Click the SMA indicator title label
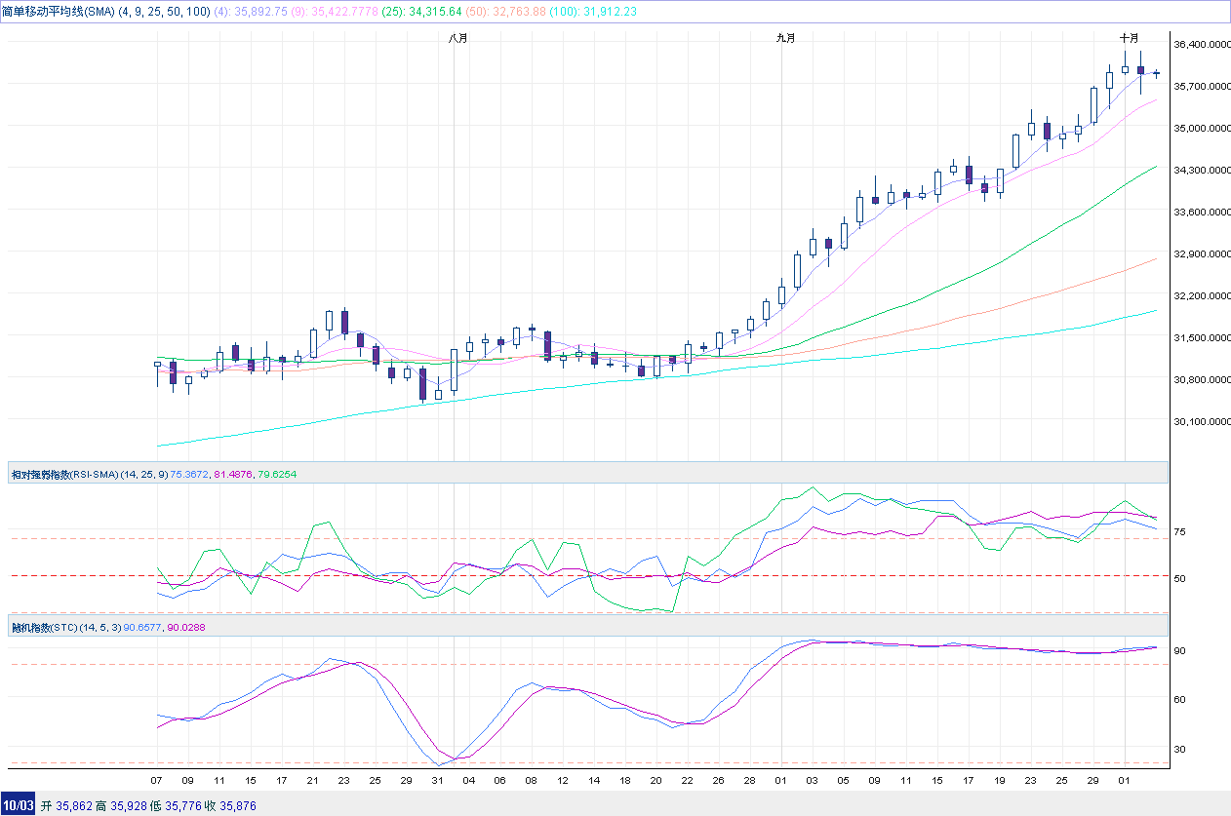The width and height of the screenshot is (1231, 816). point(59,11)
